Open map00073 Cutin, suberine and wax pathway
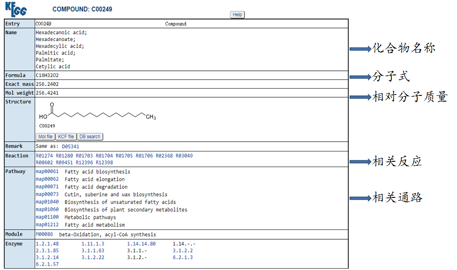 tap(47, 195)
